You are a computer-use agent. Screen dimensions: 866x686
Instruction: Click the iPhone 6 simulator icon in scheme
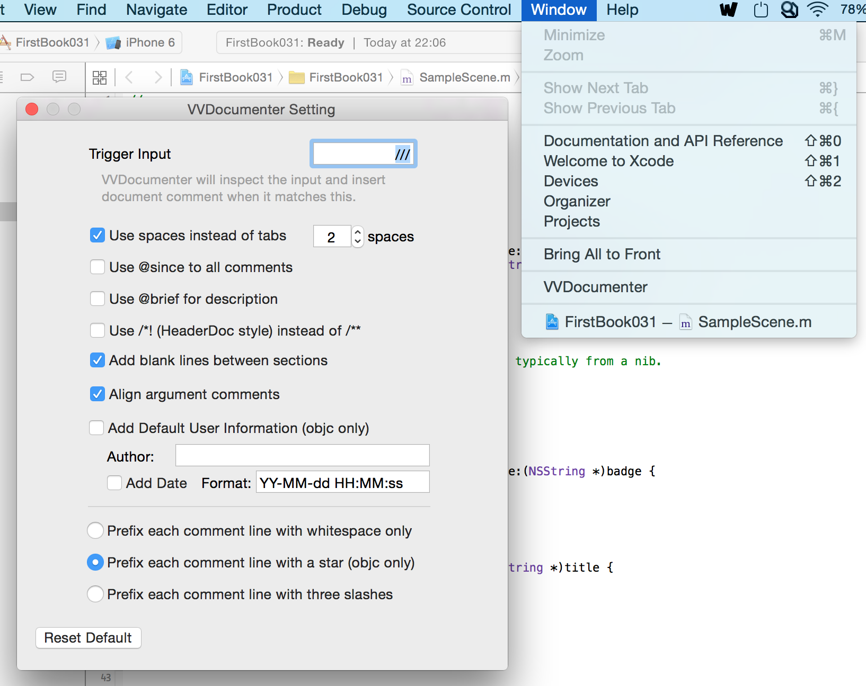[113, 43]
